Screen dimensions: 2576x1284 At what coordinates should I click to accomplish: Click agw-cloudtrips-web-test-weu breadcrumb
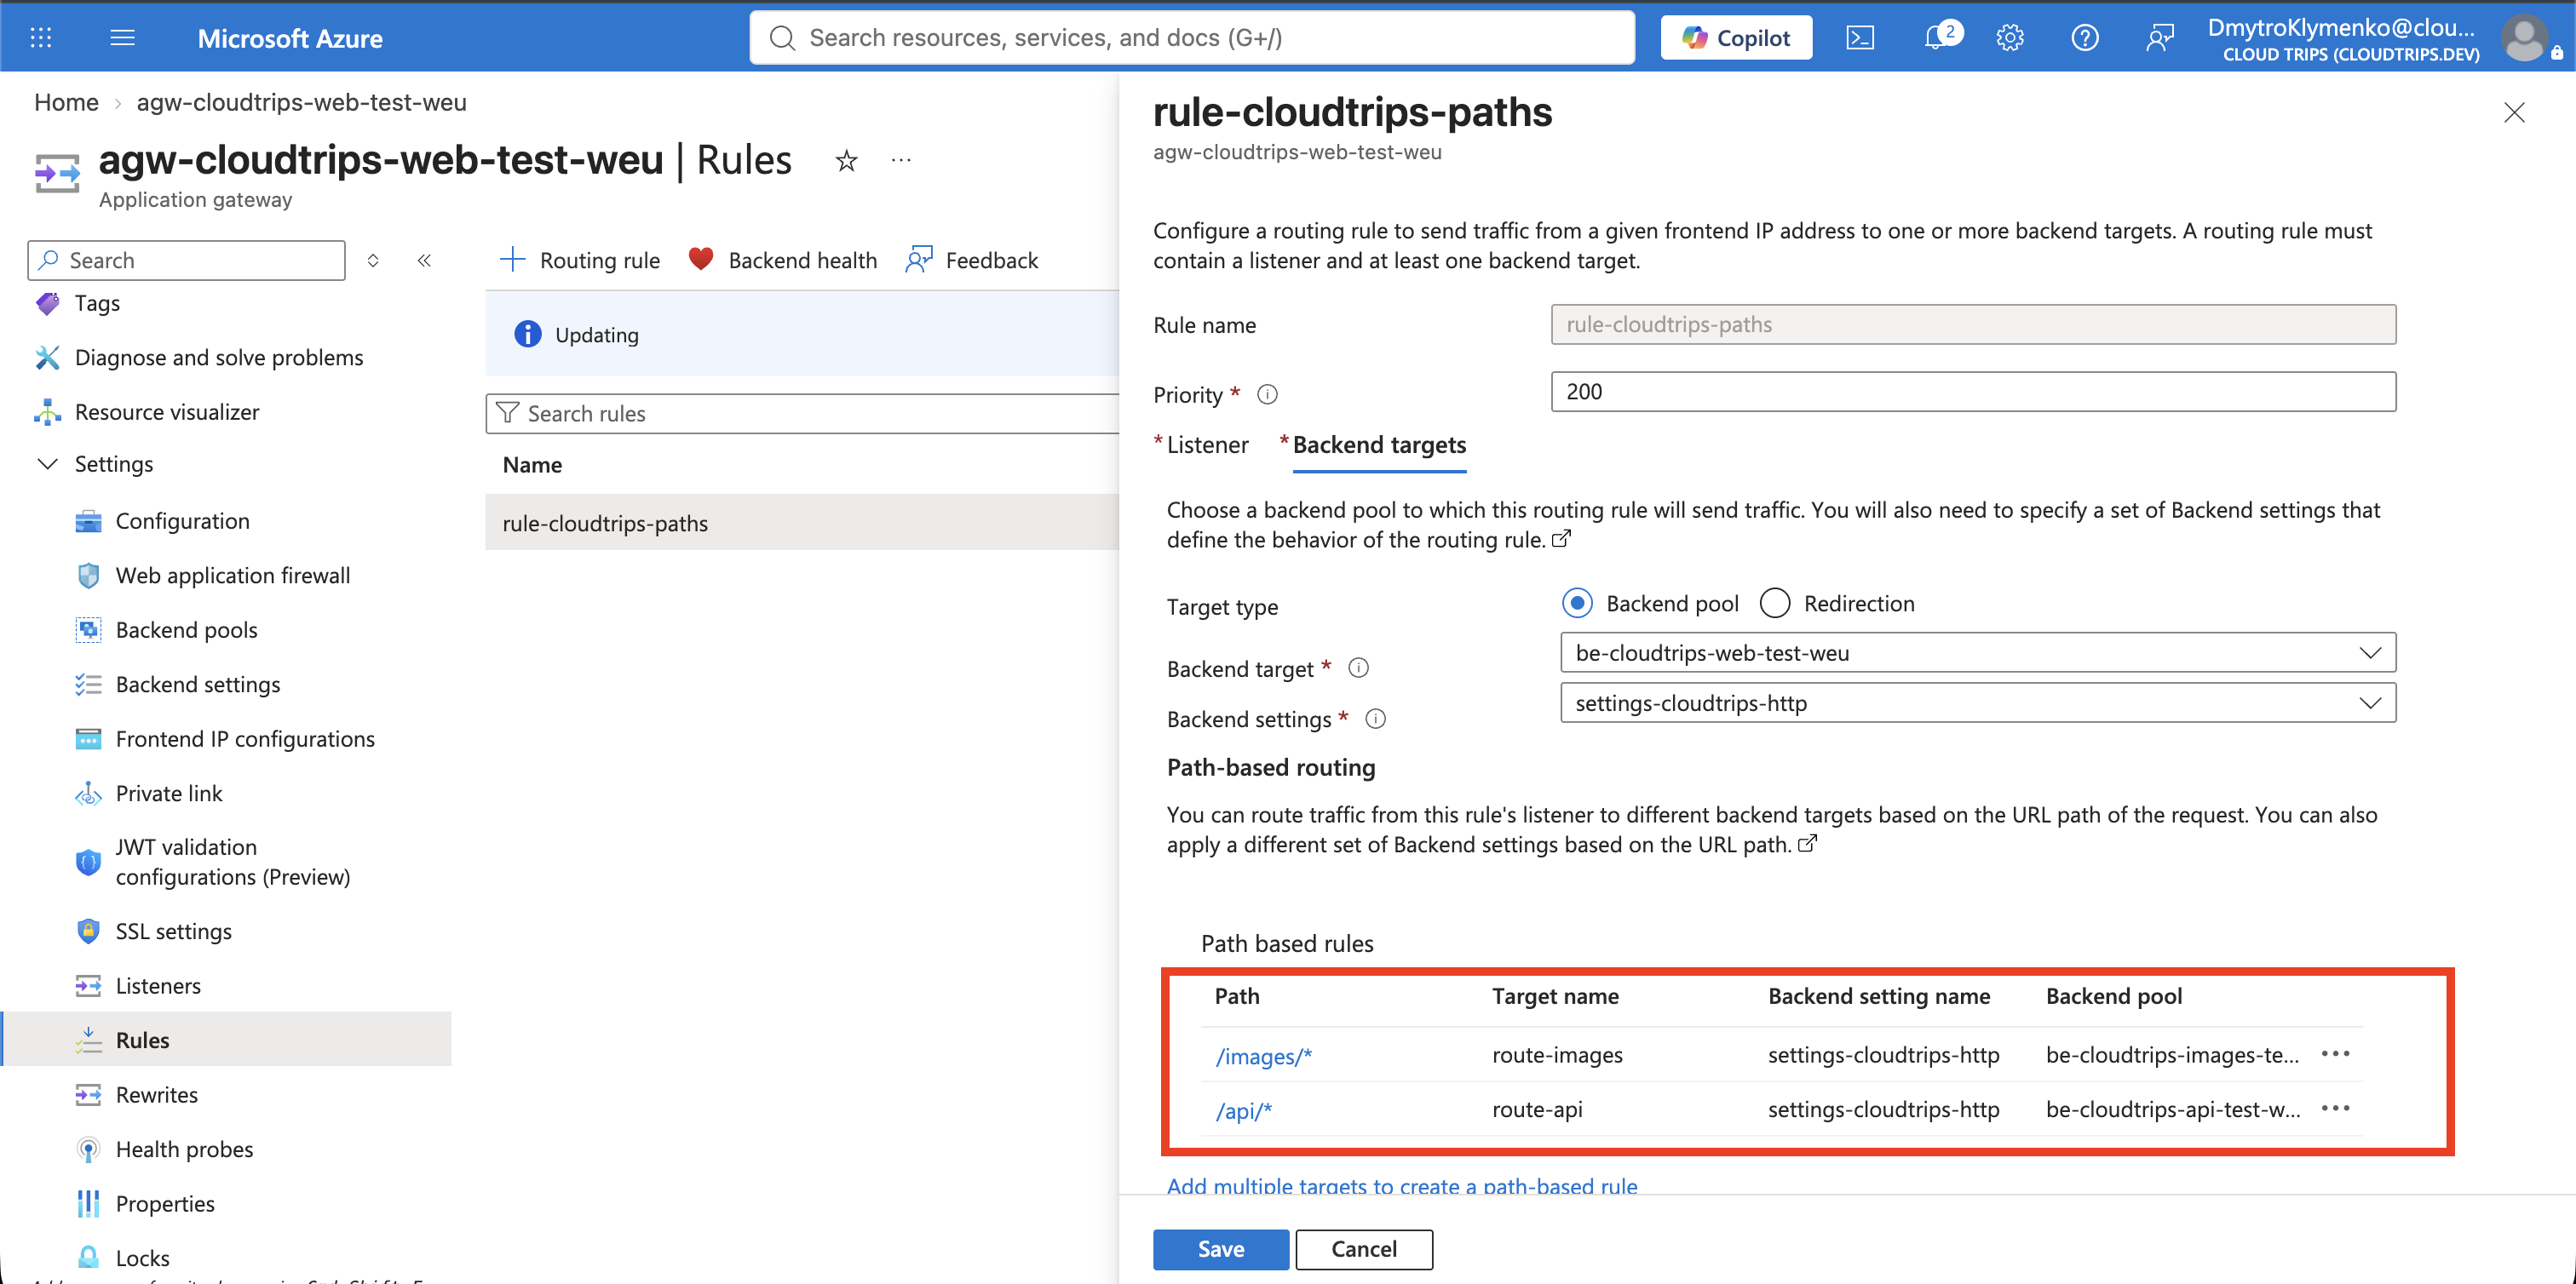click(301, 103)
